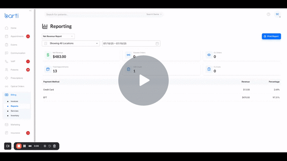Open Communication in the sidebar
The width and height of the screenshot is (287, 161).
point(18,53)
